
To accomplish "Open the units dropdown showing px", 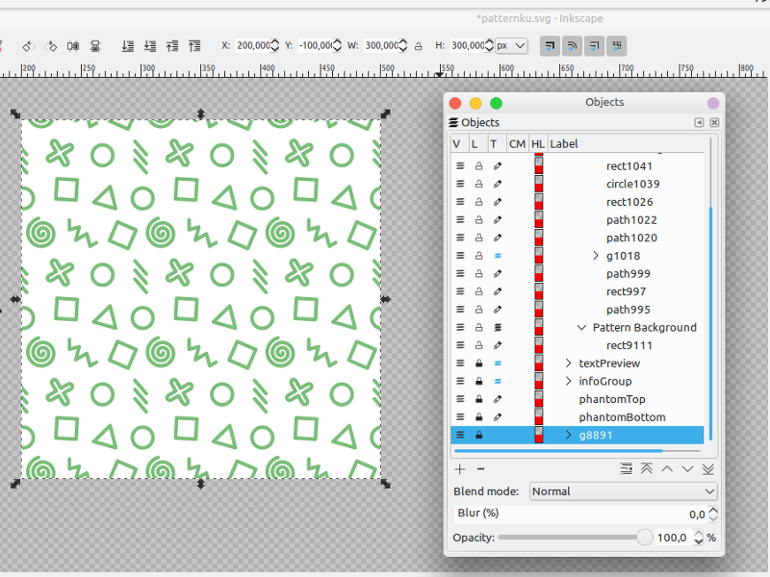I will point(510,45).
